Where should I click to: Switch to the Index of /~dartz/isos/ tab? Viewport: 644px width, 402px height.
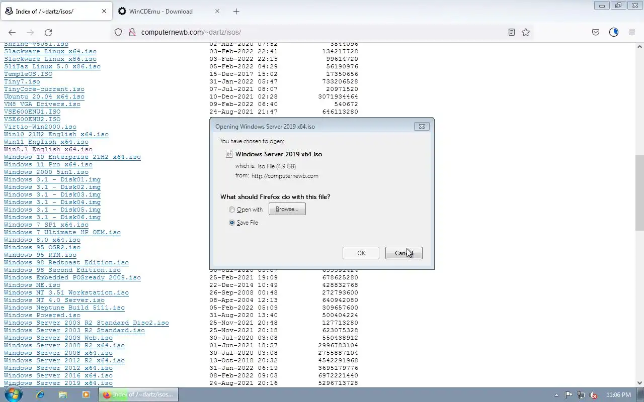[x=55, y=11]
